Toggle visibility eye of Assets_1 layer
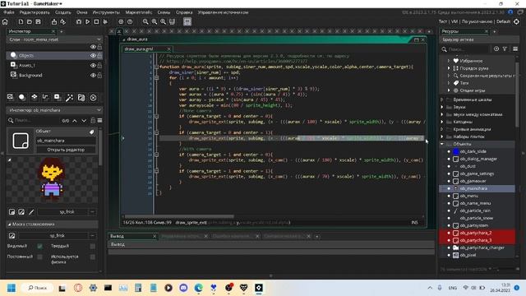 [x=93, y=66]
